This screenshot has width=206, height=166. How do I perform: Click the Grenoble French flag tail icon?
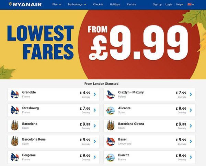pos(14,95)
